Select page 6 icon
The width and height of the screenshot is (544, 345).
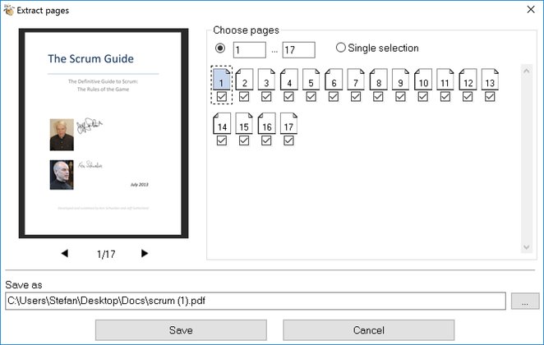(x=334, y=80)
